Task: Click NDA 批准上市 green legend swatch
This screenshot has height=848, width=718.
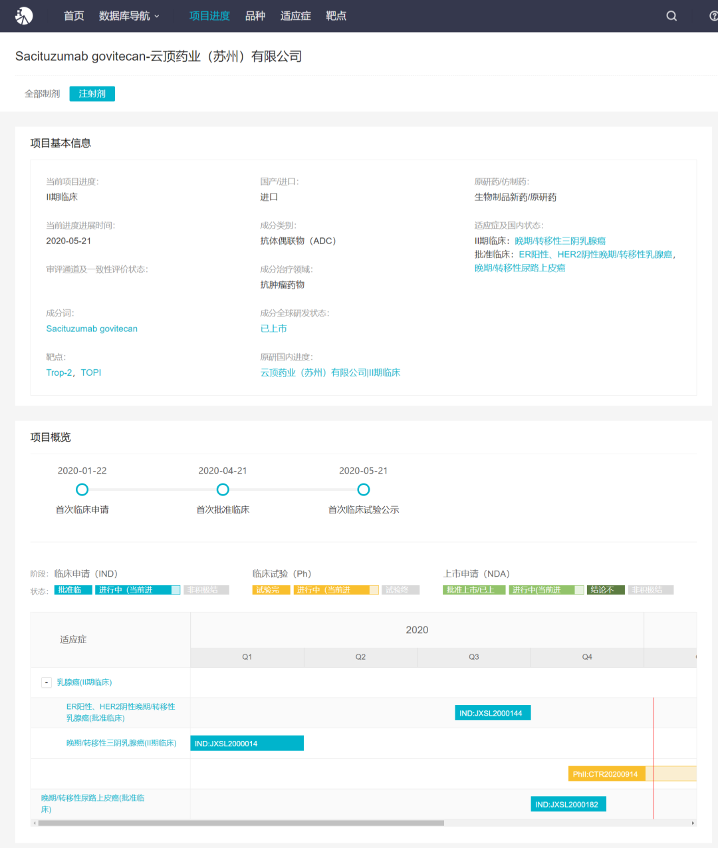Action: click(474, 590)
